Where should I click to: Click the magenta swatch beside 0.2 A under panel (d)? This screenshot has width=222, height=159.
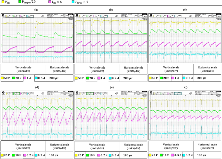25,155
